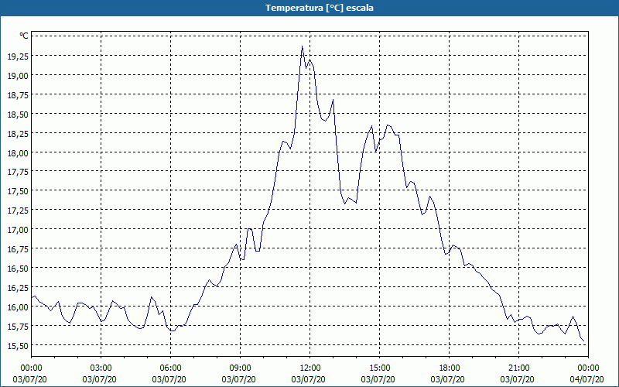Viewport: 619px width, 387px height.
Task: Select the 17,25 y-axis label
Action: (18, 210)
